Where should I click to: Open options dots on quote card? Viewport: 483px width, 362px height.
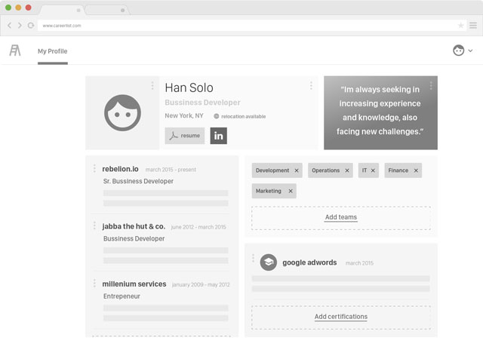coord(431,85)
